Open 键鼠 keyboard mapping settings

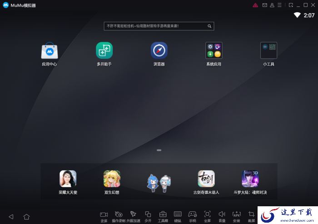[x=178, y=216]
